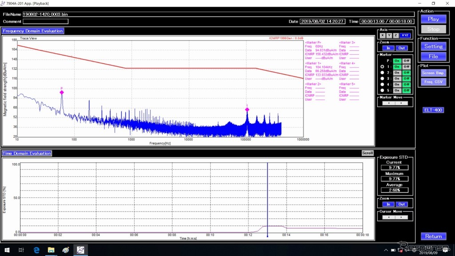Open File Explorer from the taskbar
Image resolution: width=455 pixels, height=256 pixels.
[x=51, y=250]
